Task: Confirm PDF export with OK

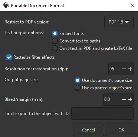Action: (x=121, y=130)
